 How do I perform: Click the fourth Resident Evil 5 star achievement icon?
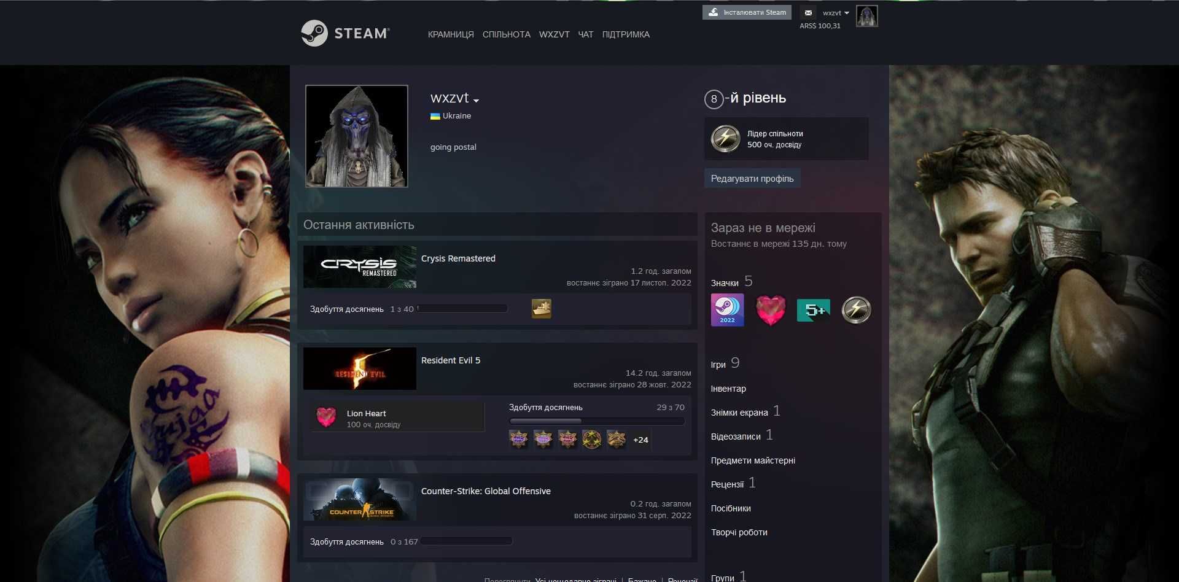592,439
